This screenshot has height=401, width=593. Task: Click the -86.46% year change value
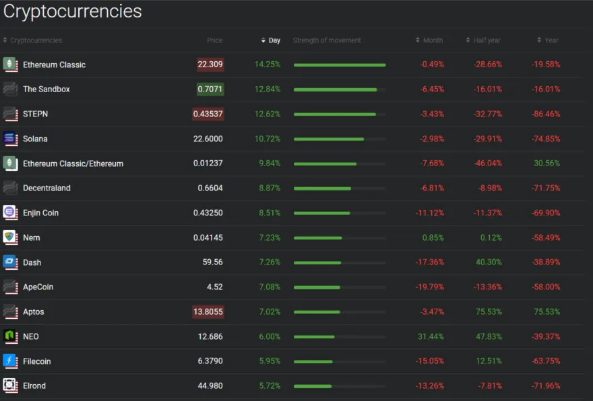point(546,114)
